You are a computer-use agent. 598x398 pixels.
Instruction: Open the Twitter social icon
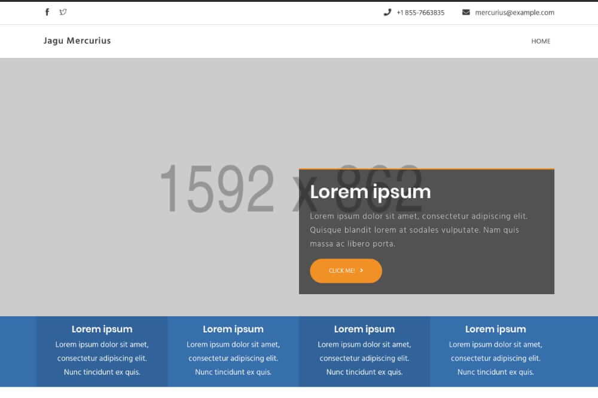coord(63,12)
